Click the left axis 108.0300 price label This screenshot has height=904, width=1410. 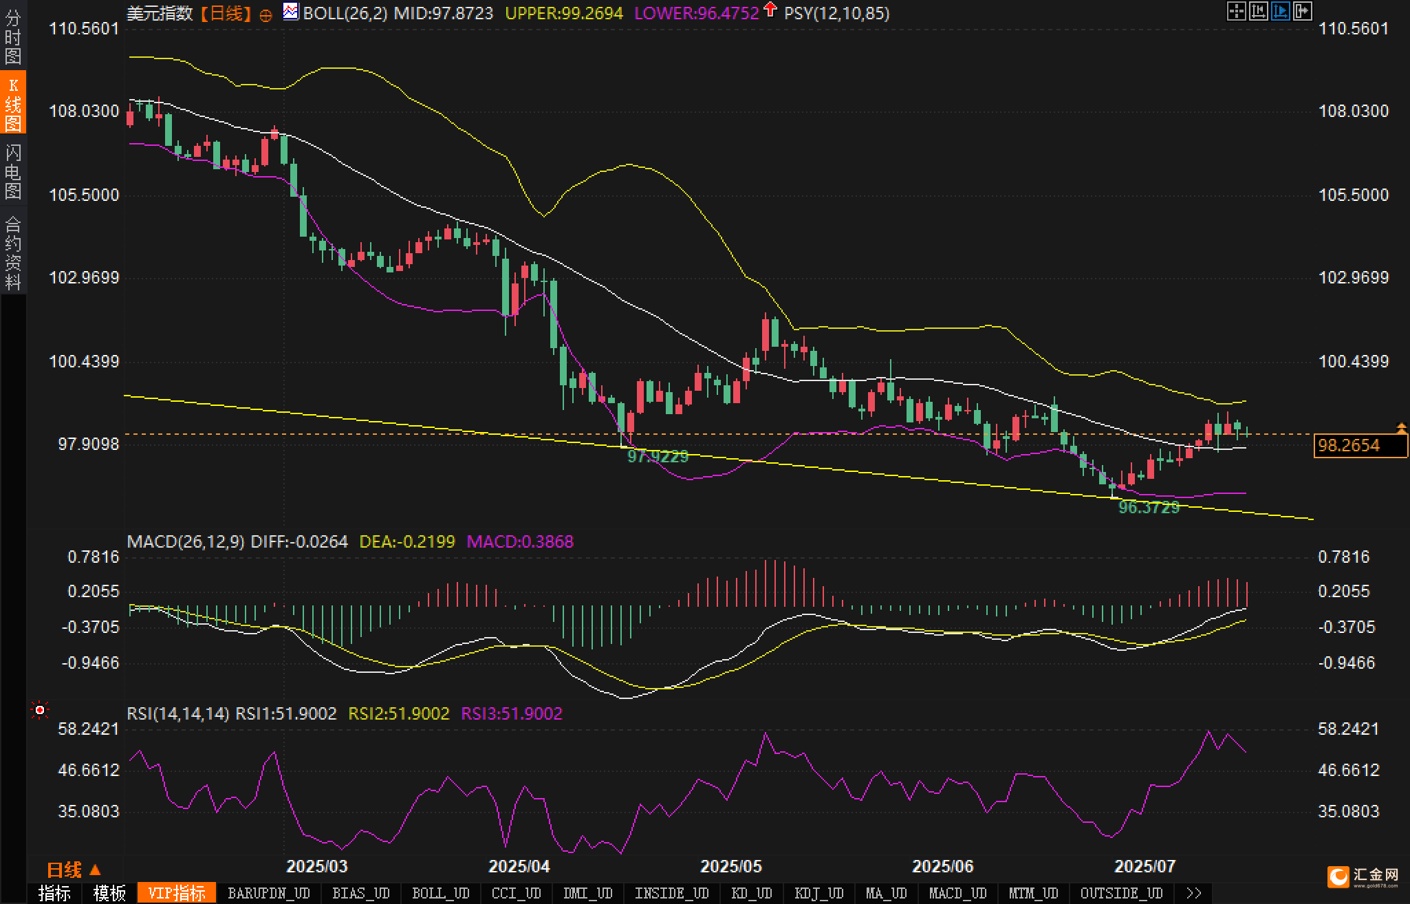(x=83, y=111)
